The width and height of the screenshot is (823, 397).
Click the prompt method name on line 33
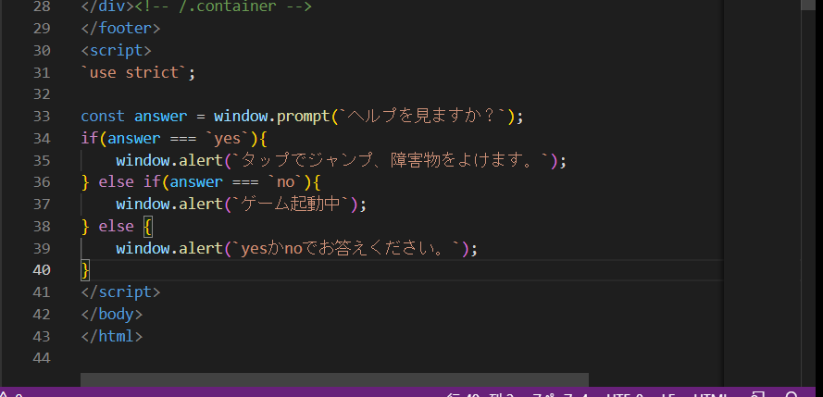[x=303, y=117]
